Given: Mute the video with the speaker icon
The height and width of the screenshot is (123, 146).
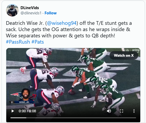Looking at the screenshot, I should [109, 111].
